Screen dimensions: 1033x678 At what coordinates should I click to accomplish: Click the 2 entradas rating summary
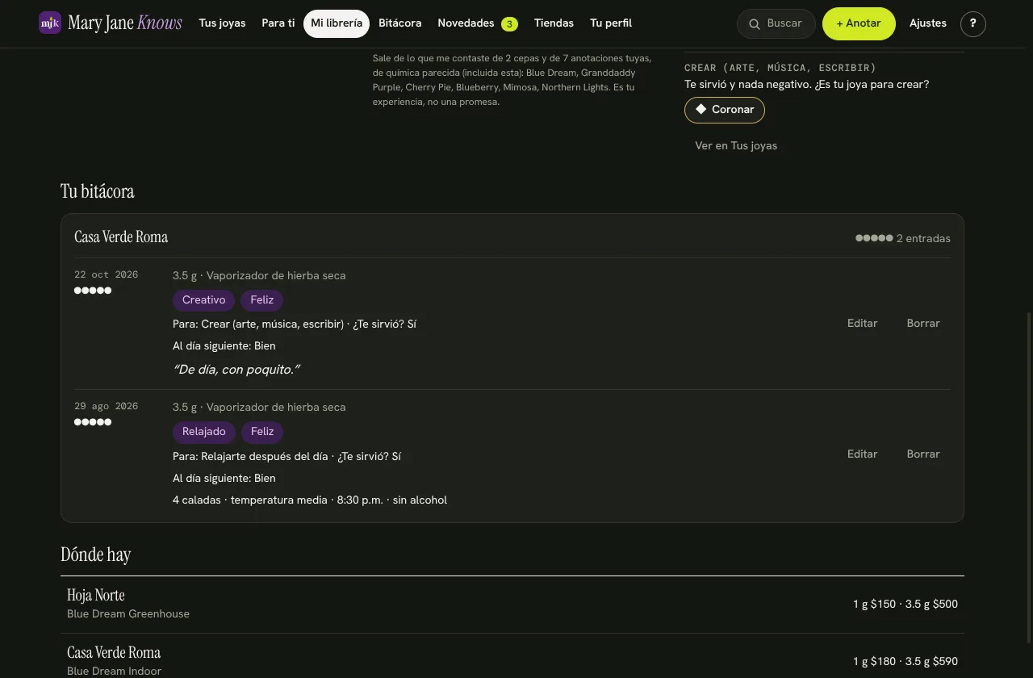tap(903, 239)
